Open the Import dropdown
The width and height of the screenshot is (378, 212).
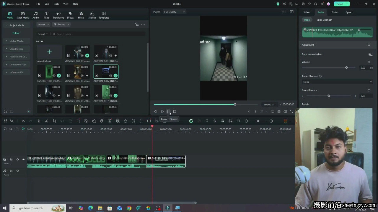(x=43, y=24)
